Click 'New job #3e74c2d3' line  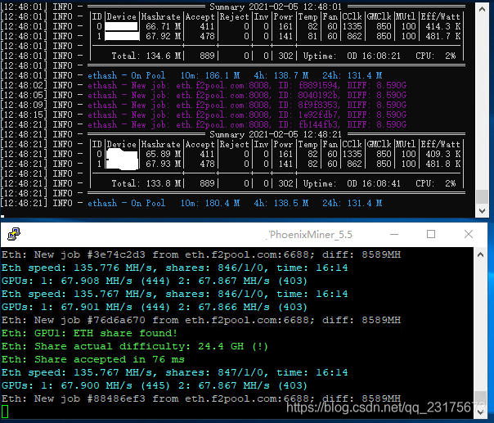coord(201,254)
